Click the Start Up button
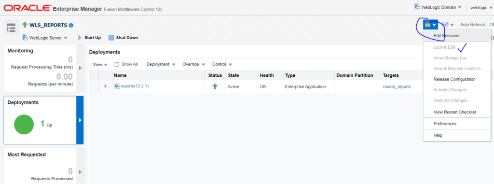494x184 pixels. [x=89, y=38]
